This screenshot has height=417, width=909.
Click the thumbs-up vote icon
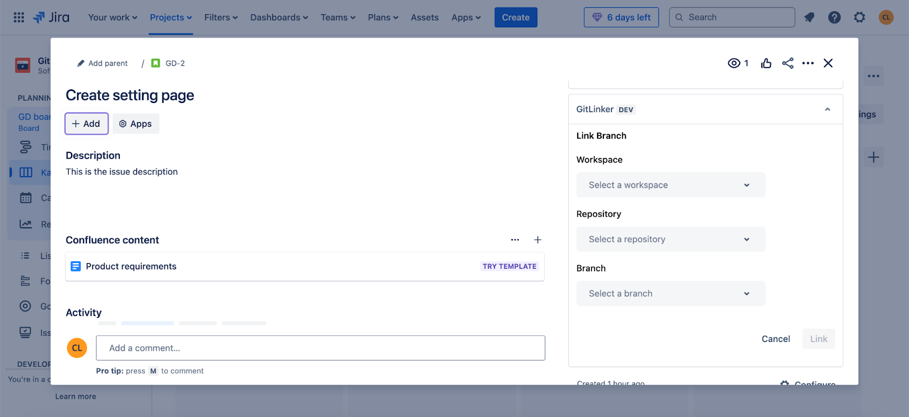(766, 63)
